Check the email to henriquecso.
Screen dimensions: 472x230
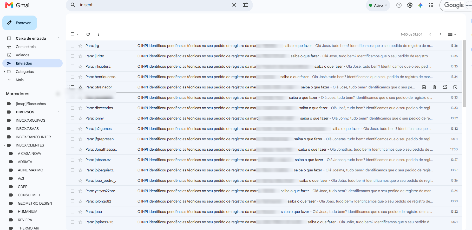coord(73,77)
